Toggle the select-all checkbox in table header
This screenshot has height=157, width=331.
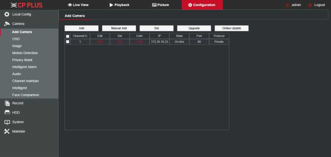tap(68, 36)
